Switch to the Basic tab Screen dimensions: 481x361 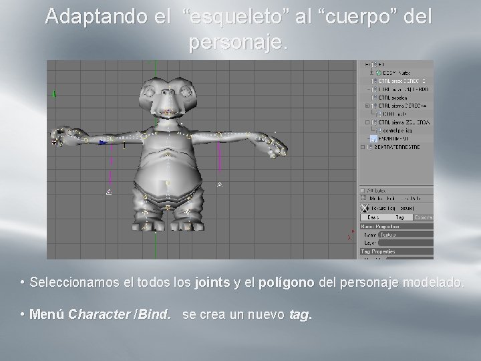click(x=373, y=217)
